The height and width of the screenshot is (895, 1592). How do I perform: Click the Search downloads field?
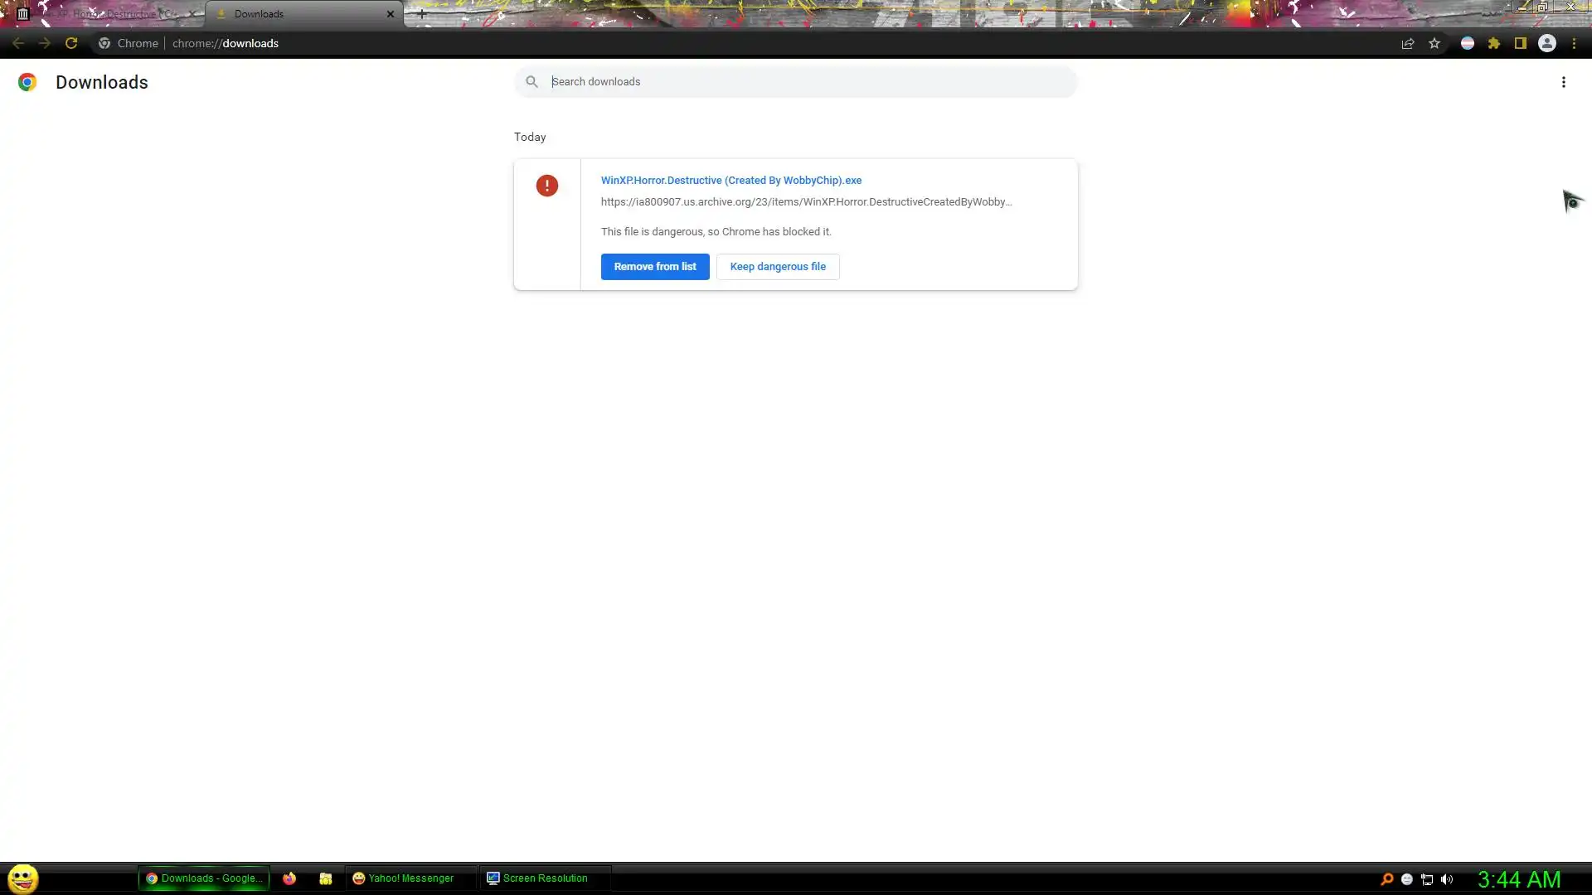[796, 82]
